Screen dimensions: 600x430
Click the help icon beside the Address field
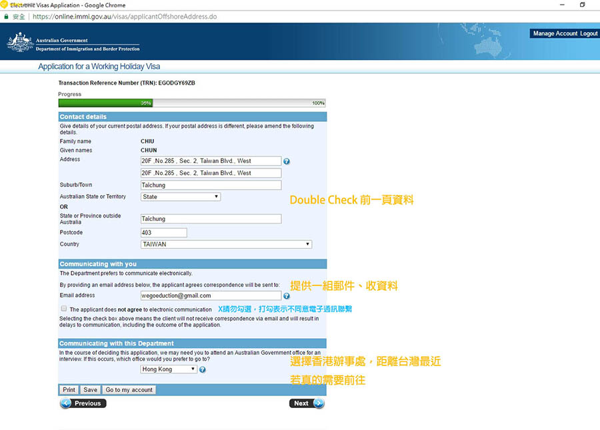(x=287, y=161)
